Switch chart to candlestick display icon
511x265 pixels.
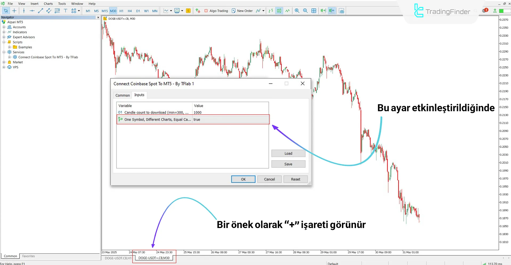(279, 11)
